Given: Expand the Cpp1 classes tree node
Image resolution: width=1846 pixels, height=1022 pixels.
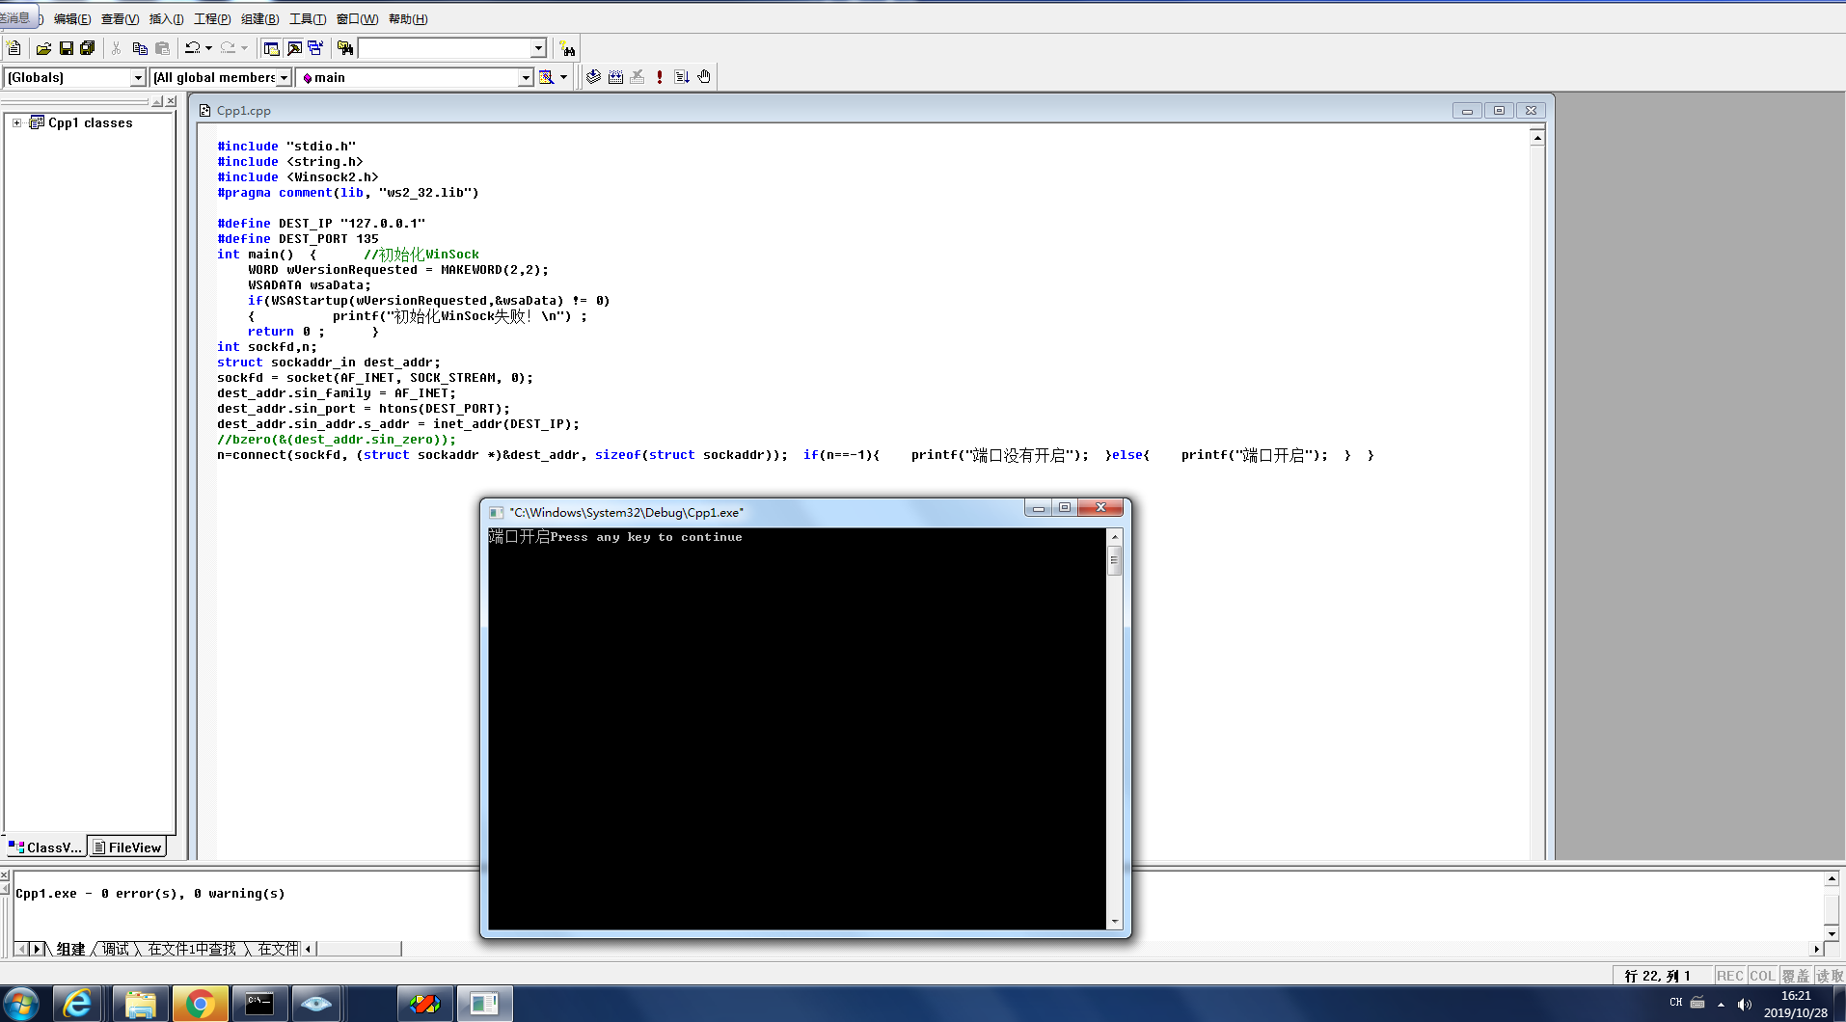Looking at the screenshot, I should click(16, 123).
